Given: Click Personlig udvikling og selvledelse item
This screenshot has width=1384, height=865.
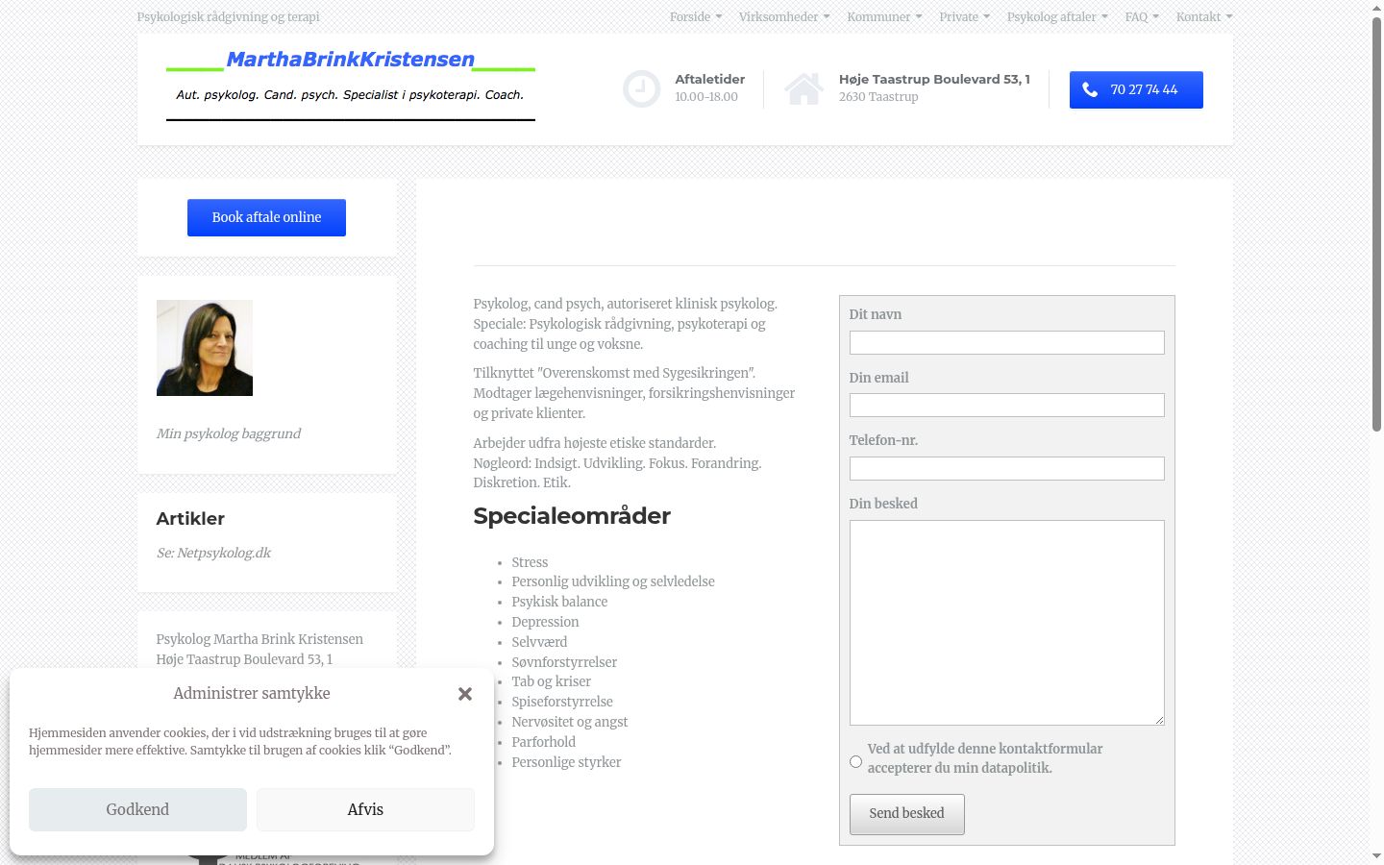Looking at the screenshot, I should 613,581.
